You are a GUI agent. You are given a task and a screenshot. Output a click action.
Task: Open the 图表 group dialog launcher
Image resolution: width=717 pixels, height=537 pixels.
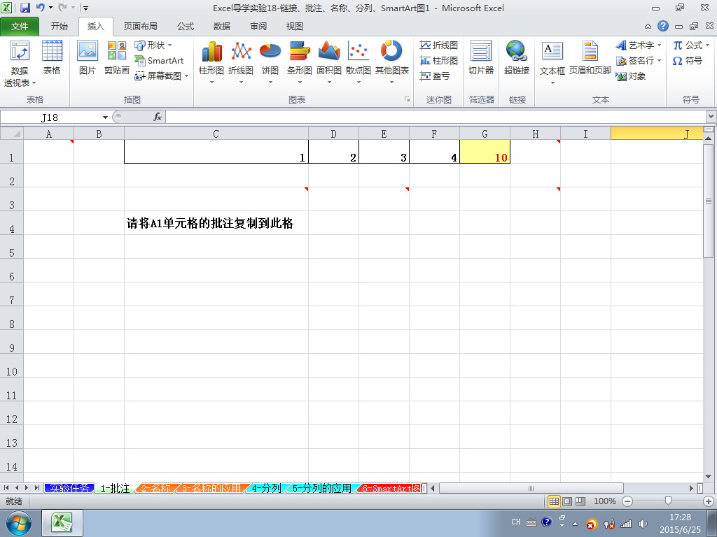point(407,99)
